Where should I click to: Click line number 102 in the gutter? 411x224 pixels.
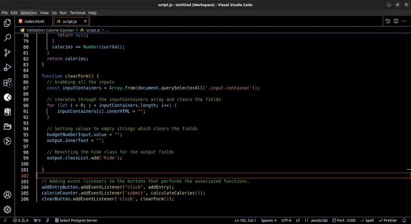pyautogui.click(x=25, y=176)
